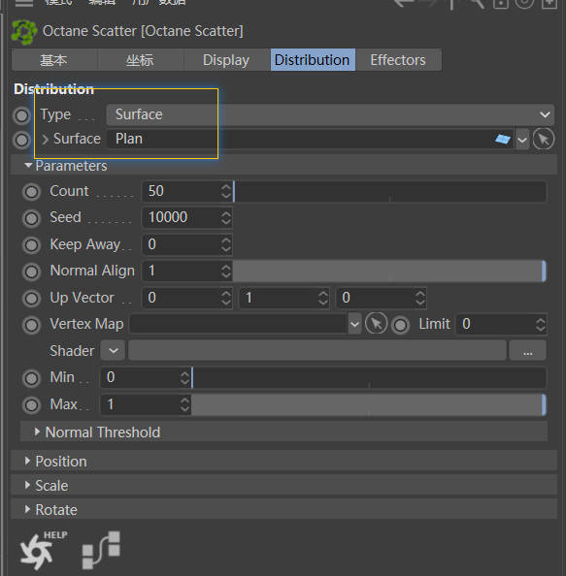Open the node editor icon

tap(101, 550)
